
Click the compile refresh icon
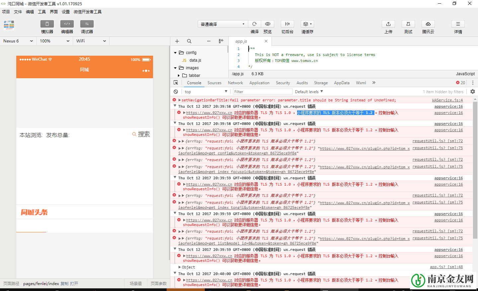[x=254, y=24]
